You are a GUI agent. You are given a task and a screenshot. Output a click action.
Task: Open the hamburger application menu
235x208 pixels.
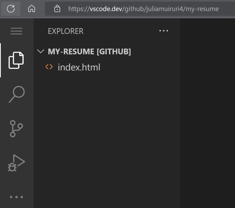16,31
